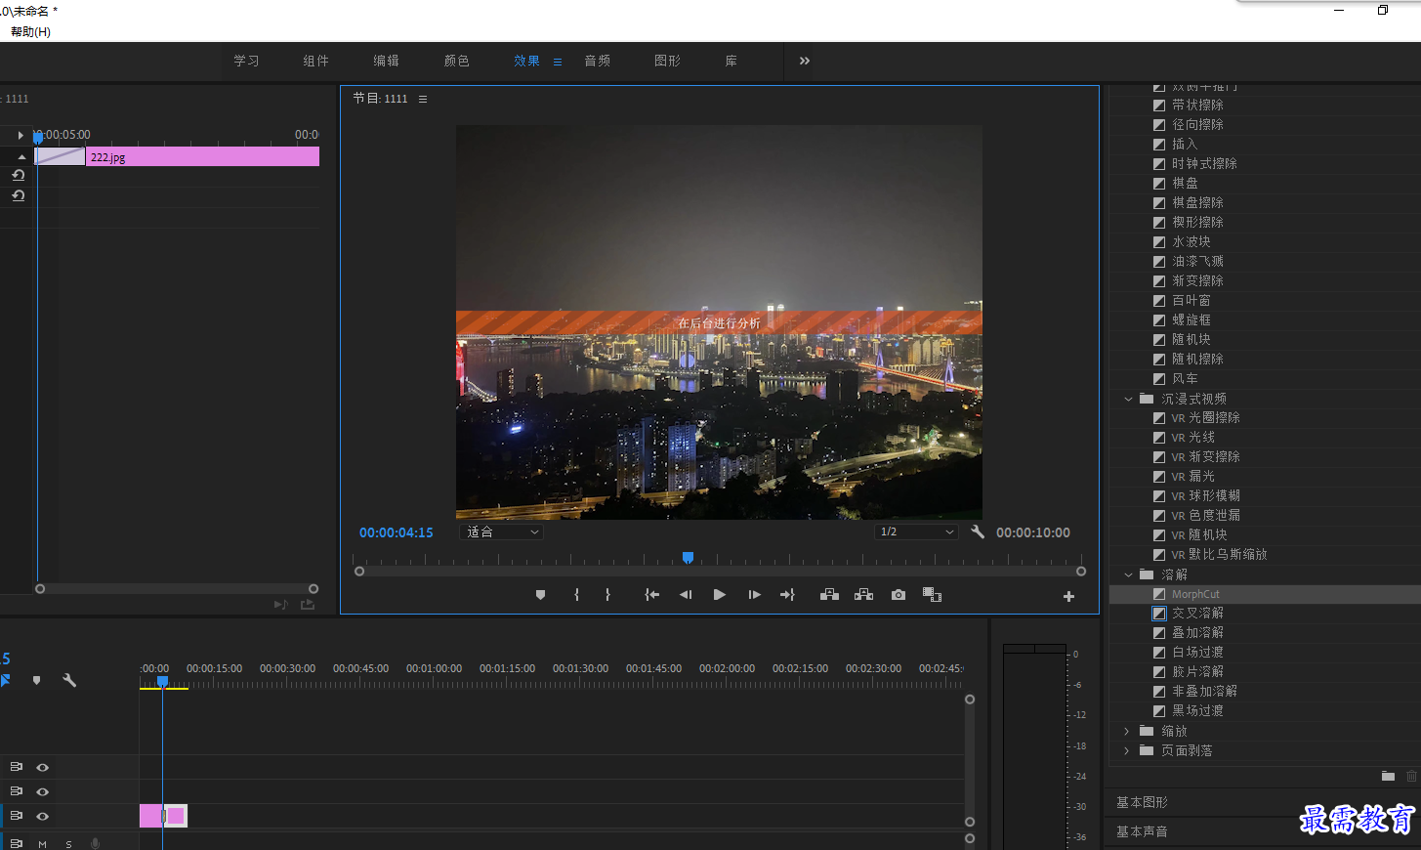Viewport: 1421px width, 850px height.
Task: Switch to the 编辑 workspace
Action: tap(386, 61)
